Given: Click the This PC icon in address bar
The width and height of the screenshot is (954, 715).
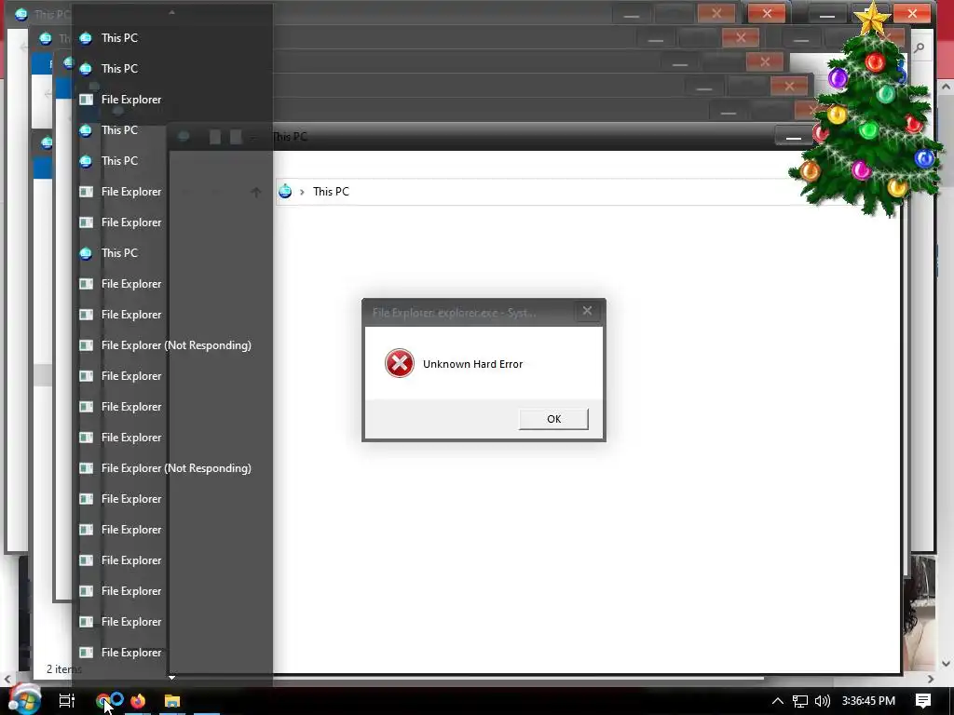Looking at the screenshot, I should (285, 191).
